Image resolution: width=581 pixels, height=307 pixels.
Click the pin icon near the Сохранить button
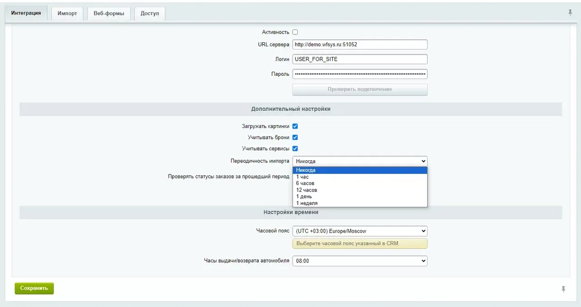tap(563, 289)
